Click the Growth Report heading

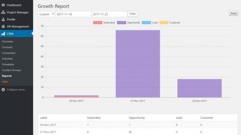(53, 6)
